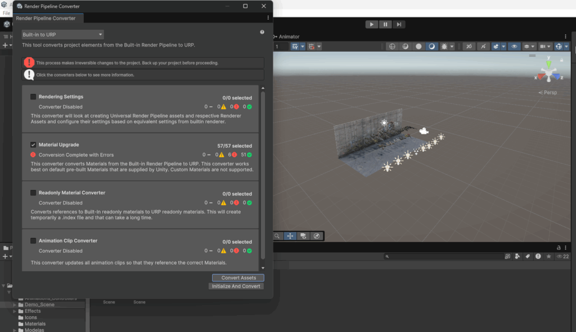Click the favorites star icon in Project panel
The width and height of the screenshot is (576, 332).
pyautogui.click(x=549, y=256)
